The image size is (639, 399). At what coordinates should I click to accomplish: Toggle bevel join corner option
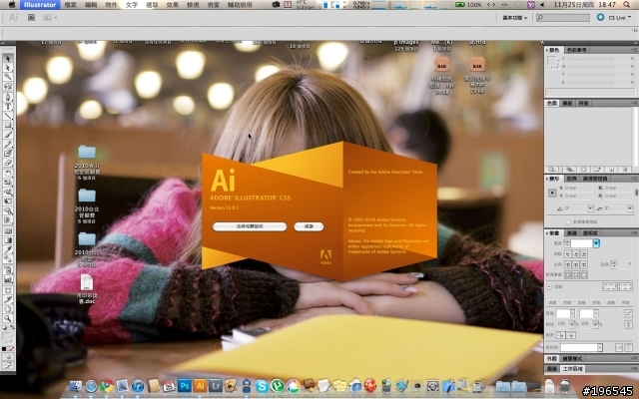584,264
